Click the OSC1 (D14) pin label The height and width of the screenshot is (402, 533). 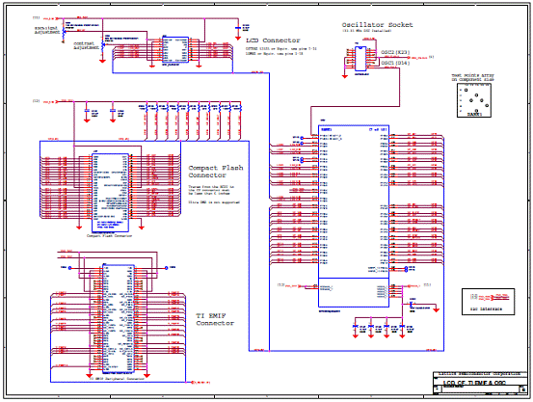pos(395,64)
